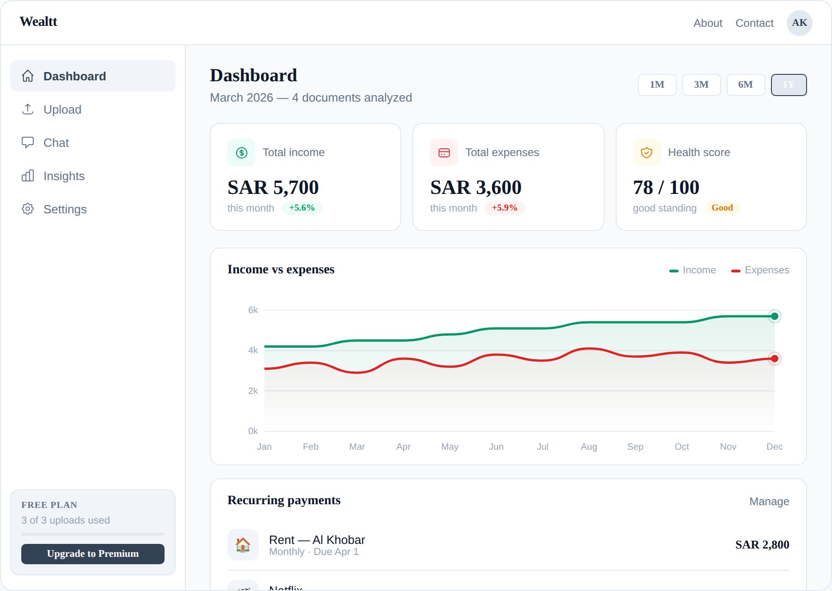Open the Contact page
Viewport: 832px width, 591px height.
tap(754, 23)
